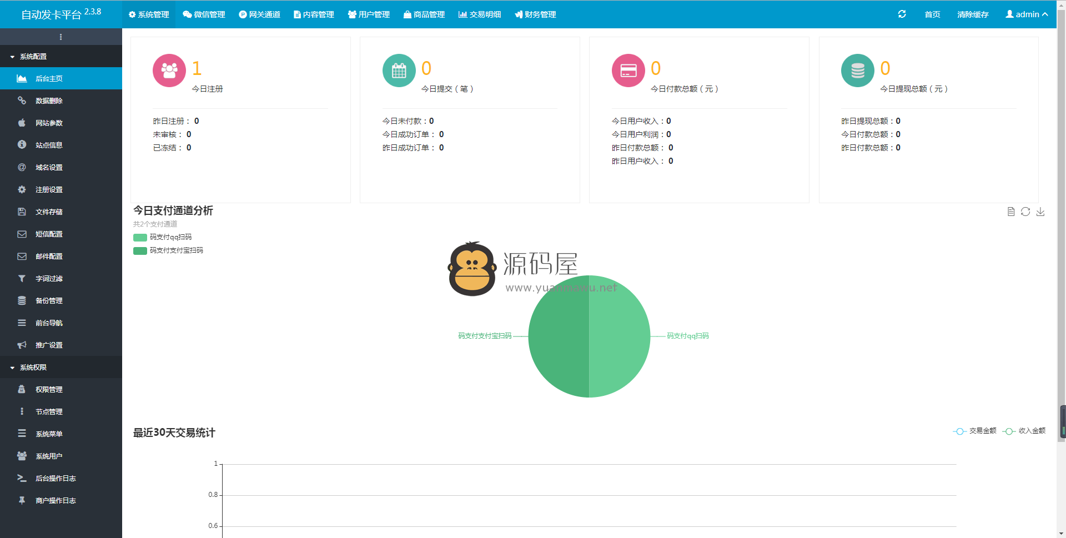Click the scrollbar down arrow
Screen dimensions: 1066x538
(x=1061, y=534)
